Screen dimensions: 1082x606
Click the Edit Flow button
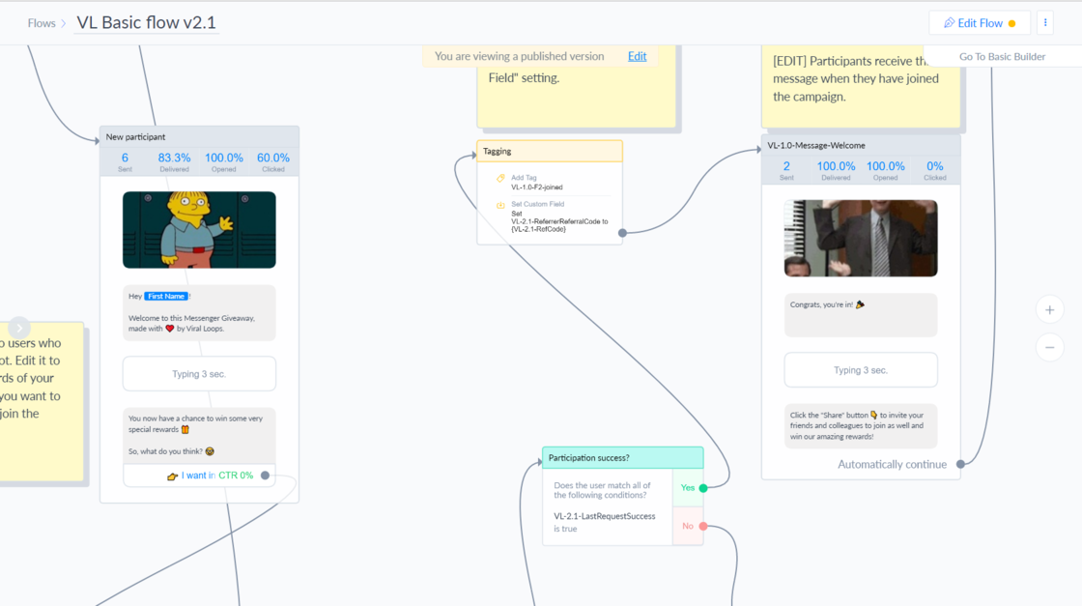(980, 21)
